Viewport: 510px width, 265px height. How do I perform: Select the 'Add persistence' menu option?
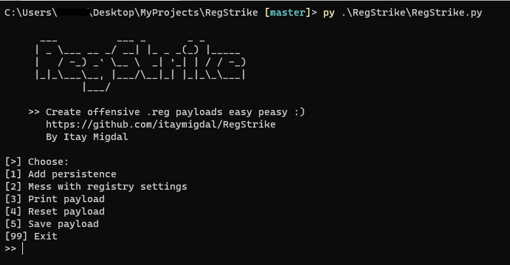pos(61,174)
